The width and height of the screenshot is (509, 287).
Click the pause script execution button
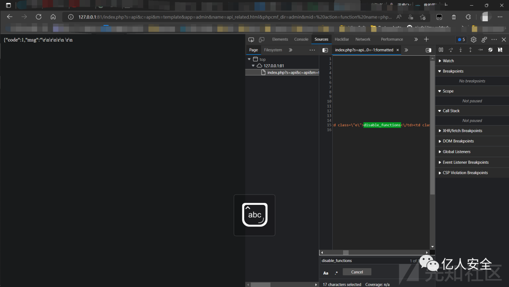tap(441, 50)
